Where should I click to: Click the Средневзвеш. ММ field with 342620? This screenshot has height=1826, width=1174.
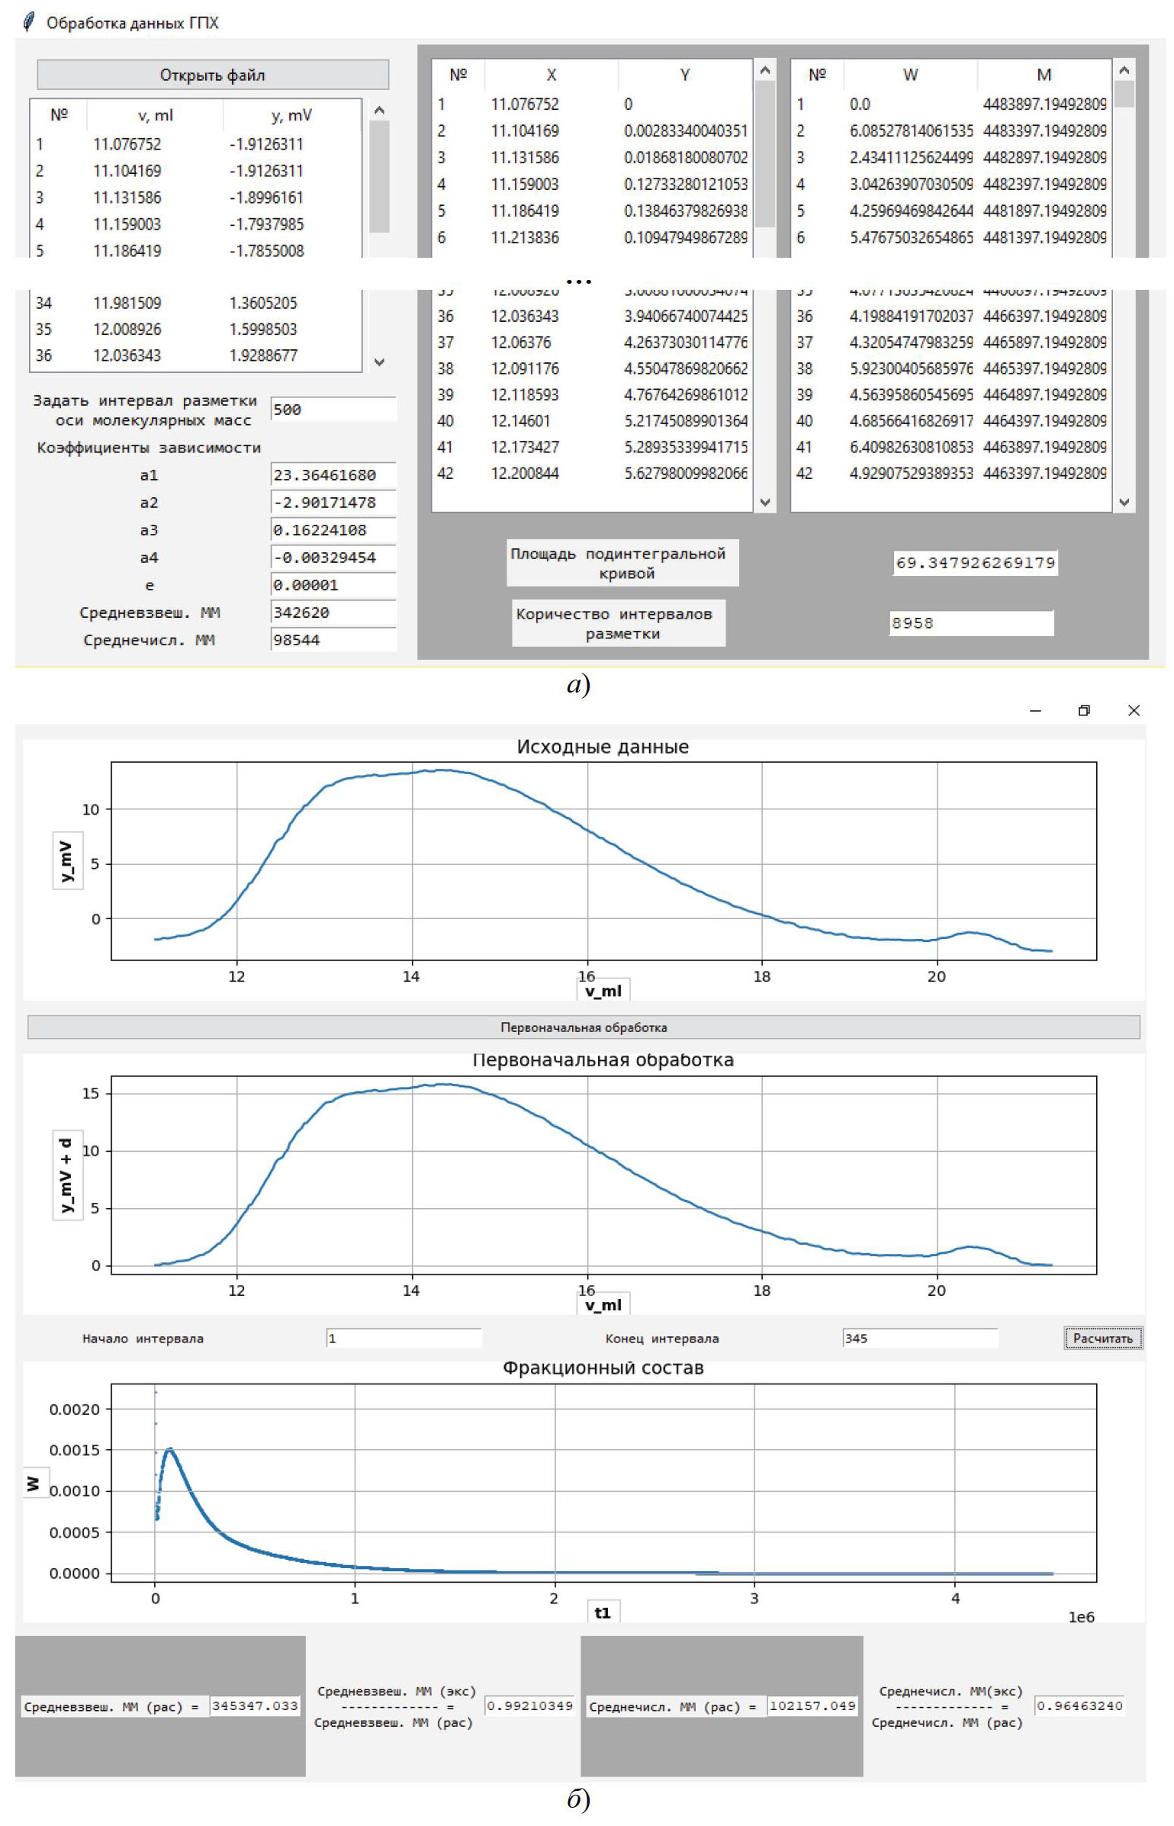(x=333, y=612)
